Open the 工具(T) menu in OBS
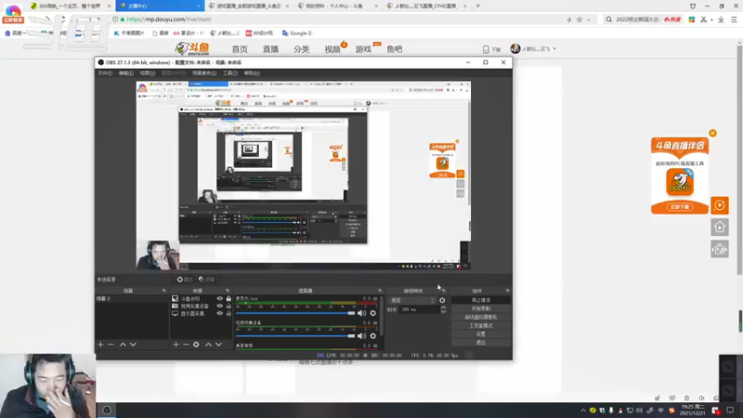This screenshot has width=743, height=418. pos(229,73)
